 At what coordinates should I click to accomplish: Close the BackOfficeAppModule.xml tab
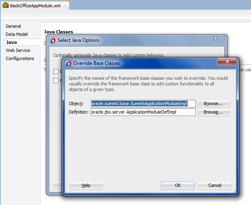[65, 5]
